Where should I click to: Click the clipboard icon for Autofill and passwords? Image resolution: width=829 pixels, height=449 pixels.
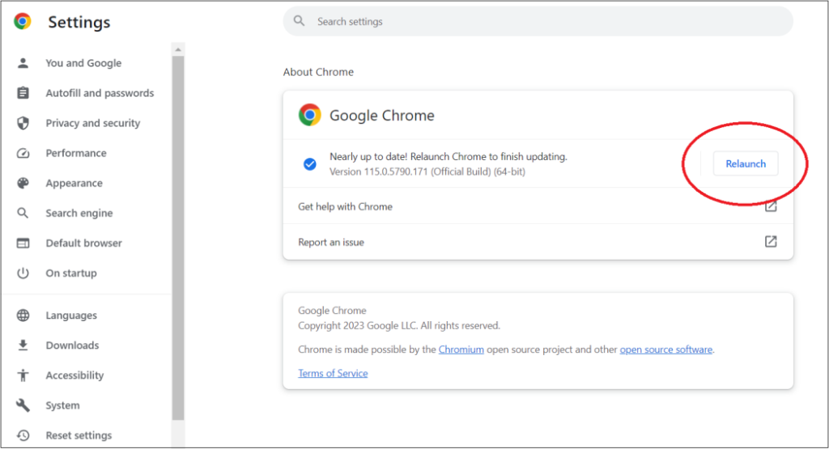coord(23,93)
